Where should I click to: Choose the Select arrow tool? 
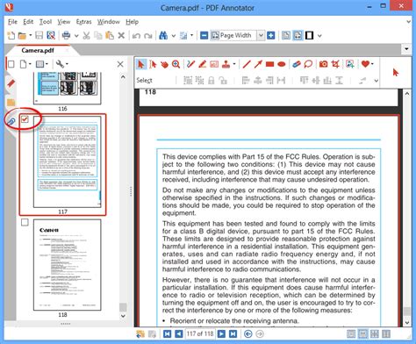point(140,64)
